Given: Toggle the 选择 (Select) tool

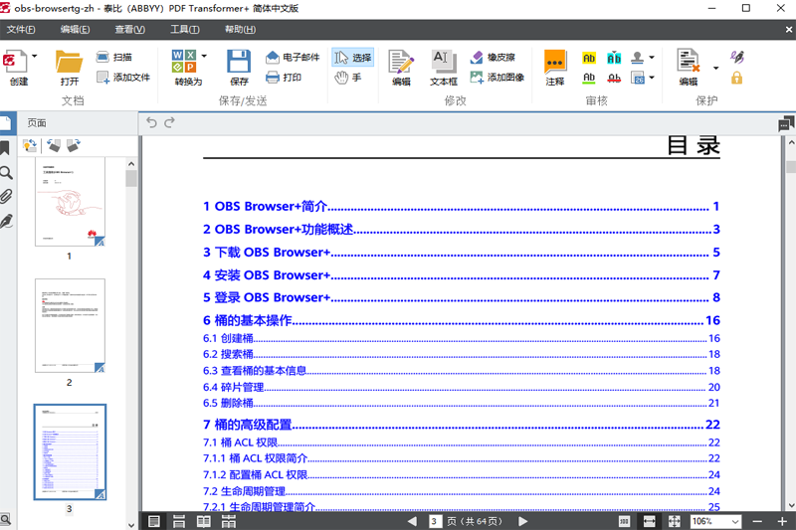Looking at the screenshot, I should (x=352, y=57).
